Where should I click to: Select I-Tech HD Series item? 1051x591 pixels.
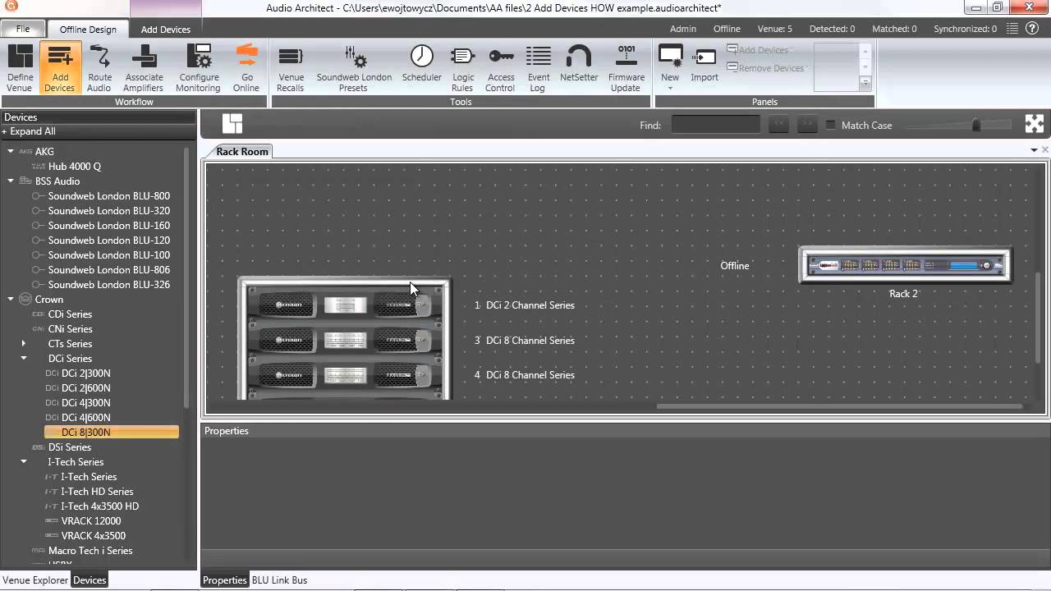click(x=97, y=492)
